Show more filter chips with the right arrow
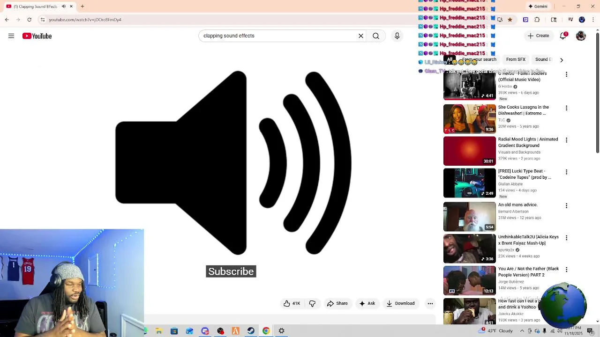600x337 pixels. click(562, 60)
